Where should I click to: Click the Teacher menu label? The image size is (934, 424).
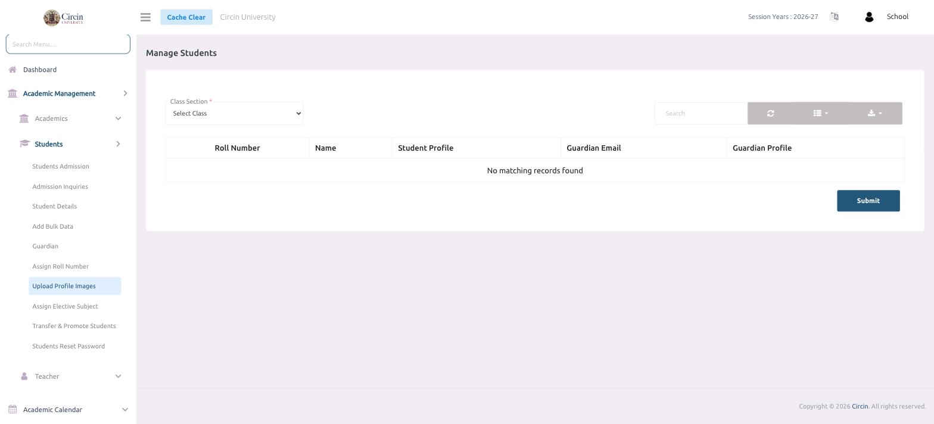click(x=47, y=376)
